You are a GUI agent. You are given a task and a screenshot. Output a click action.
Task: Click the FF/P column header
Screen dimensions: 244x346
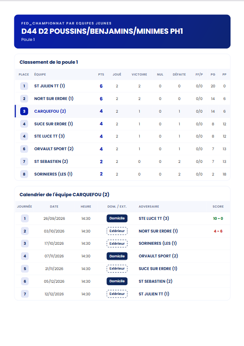(199, 74)
